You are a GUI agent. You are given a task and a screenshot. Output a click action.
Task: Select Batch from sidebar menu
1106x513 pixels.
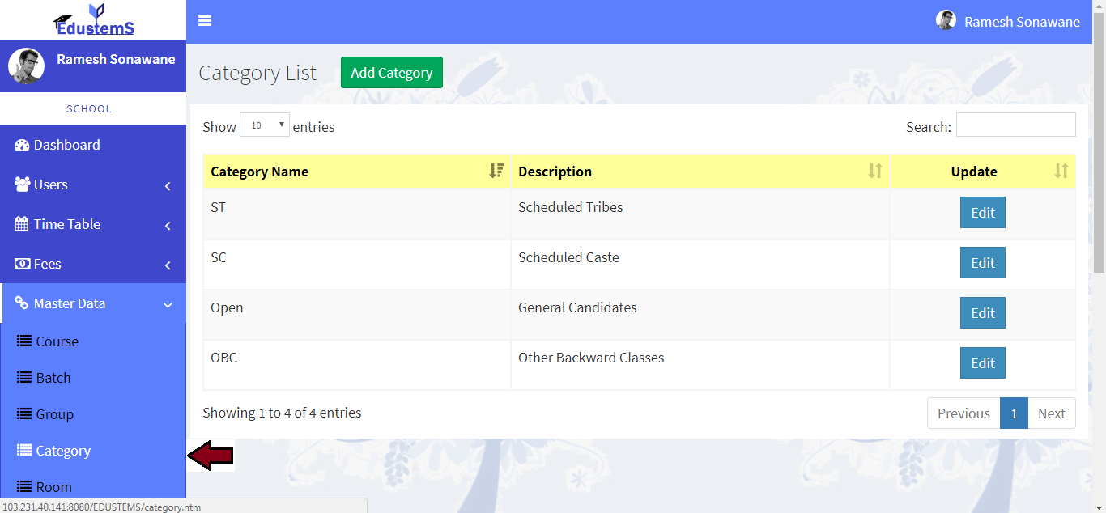(x=53, y=378)
